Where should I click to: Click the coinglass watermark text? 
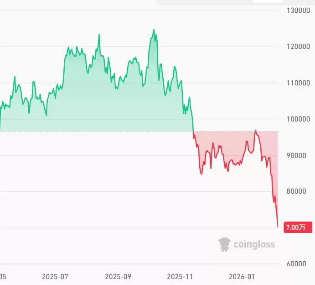(254, 244)
